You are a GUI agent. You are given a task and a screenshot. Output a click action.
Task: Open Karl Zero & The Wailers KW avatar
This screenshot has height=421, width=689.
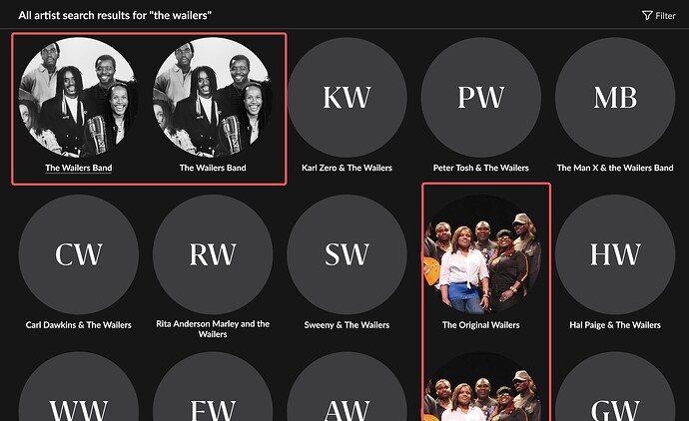tap(346, 98)
